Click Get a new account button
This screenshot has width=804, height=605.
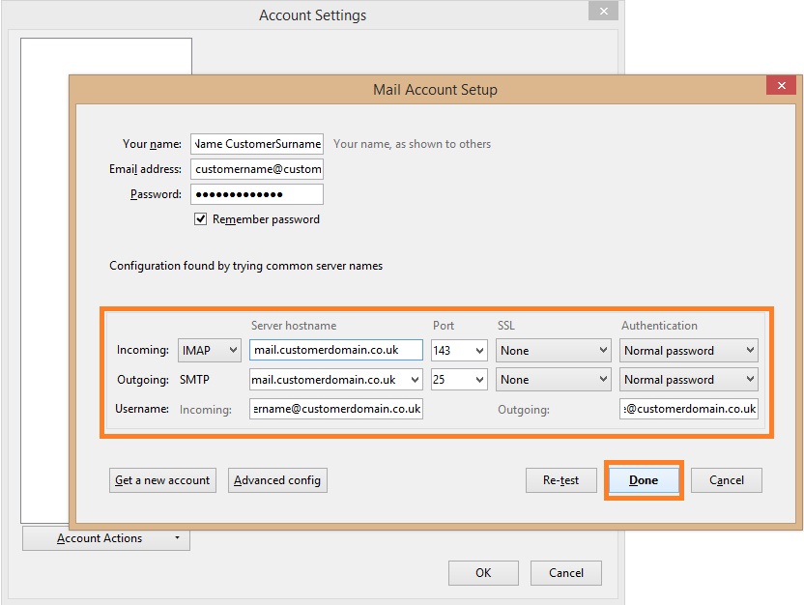pyautogui.click(x=162, y=480)
